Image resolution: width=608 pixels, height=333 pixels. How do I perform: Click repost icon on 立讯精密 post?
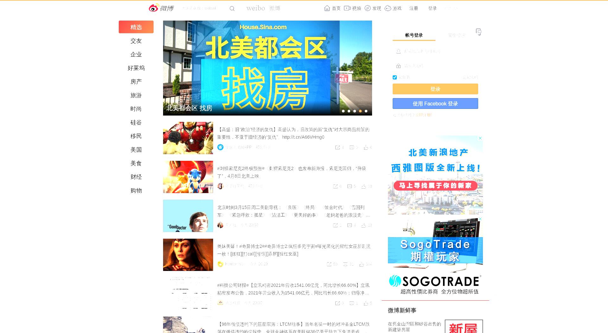tap(338, 303)
